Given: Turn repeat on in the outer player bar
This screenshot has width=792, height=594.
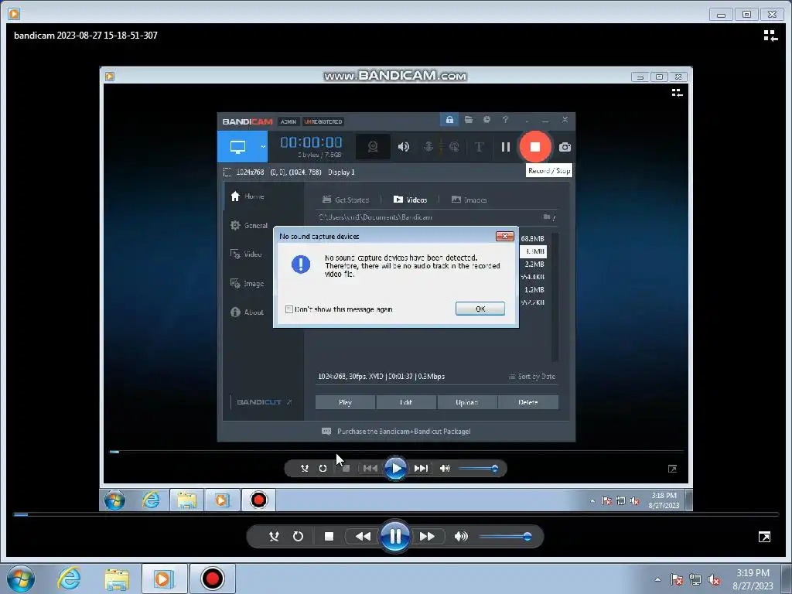Looking at the screenshot, I should [298, 536].
